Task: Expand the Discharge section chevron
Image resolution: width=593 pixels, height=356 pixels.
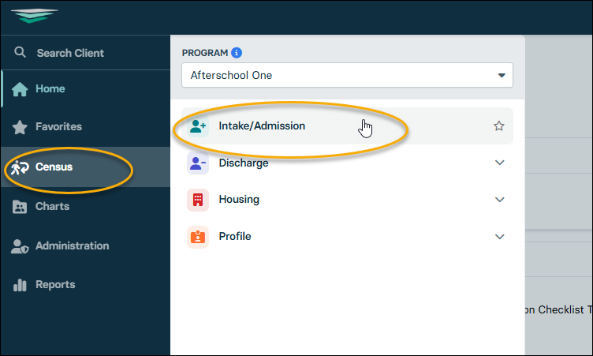Action: point(498,163)
